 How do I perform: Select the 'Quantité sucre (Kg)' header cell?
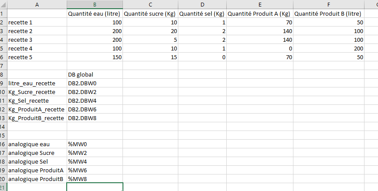click(x=150, y=13)
